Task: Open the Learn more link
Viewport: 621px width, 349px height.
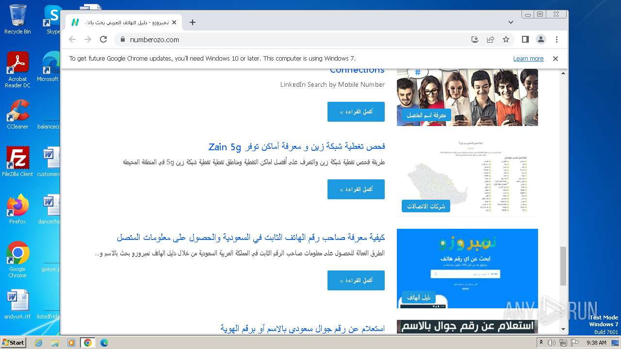Action: coord(528,59)
